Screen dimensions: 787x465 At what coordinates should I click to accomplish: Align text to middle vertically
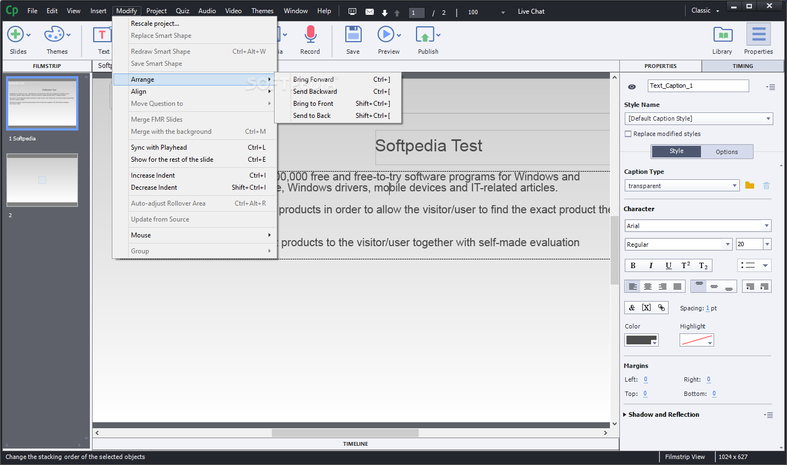(714, 286)
